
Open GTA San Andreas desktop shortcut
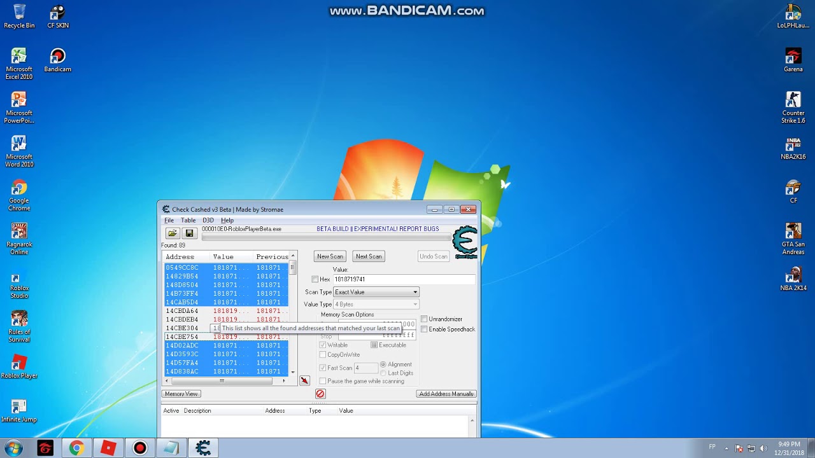[x=793, y=239]
